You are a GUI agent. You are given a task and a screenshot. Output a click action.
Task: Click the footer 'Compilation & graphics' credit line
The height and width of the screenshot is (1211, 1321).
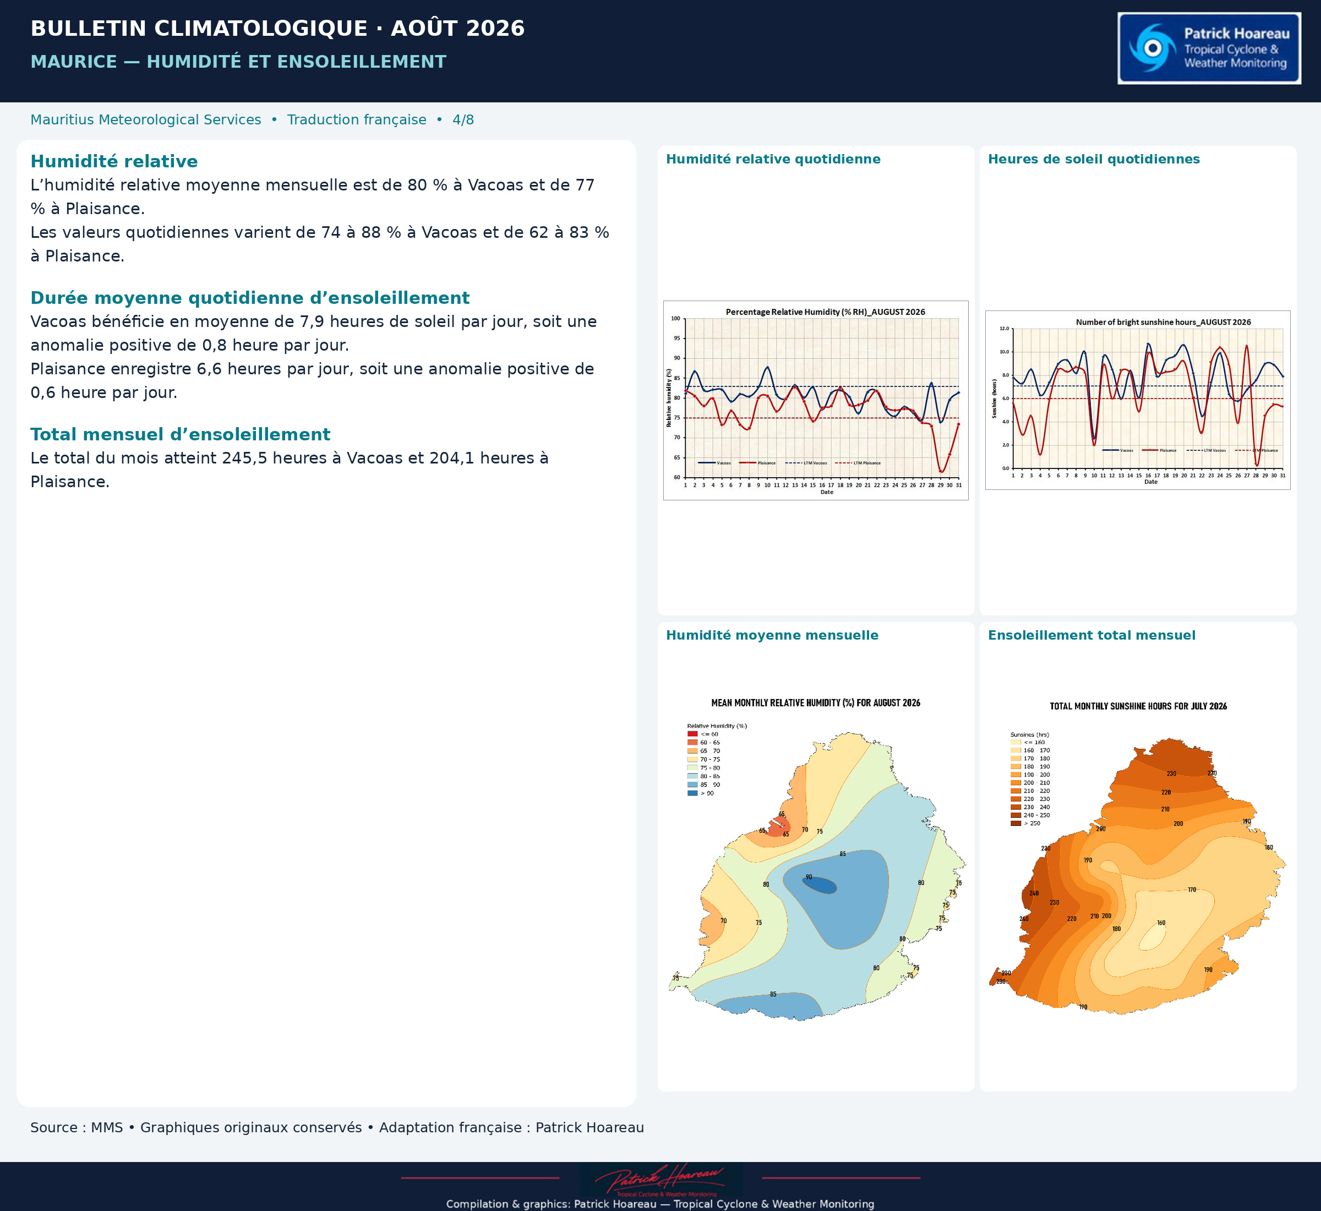(x=660, y=1204)
